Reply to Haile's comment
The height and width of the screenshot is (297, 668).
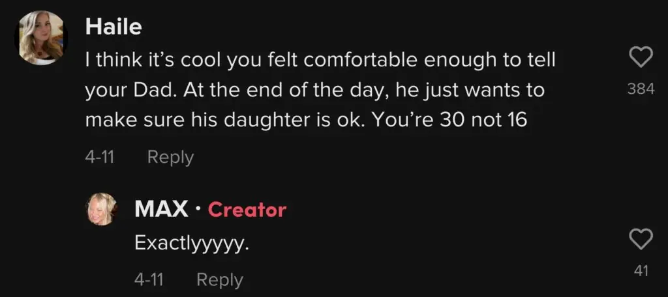coord(170,158)
